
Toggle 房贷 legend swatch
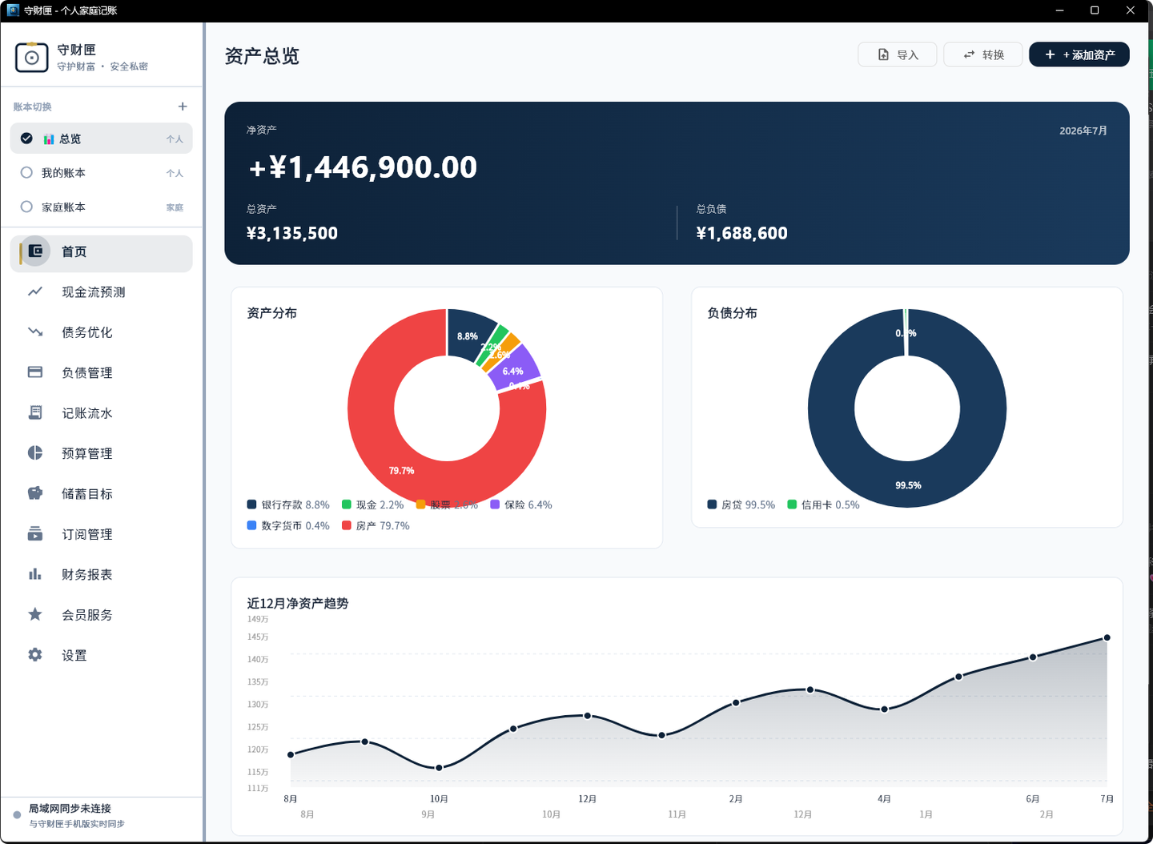click(712, 504)
